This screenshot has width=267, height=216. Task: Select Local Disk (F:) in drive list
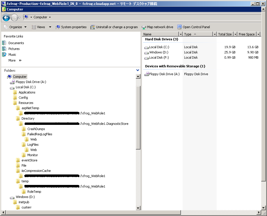tap(159, 57)
